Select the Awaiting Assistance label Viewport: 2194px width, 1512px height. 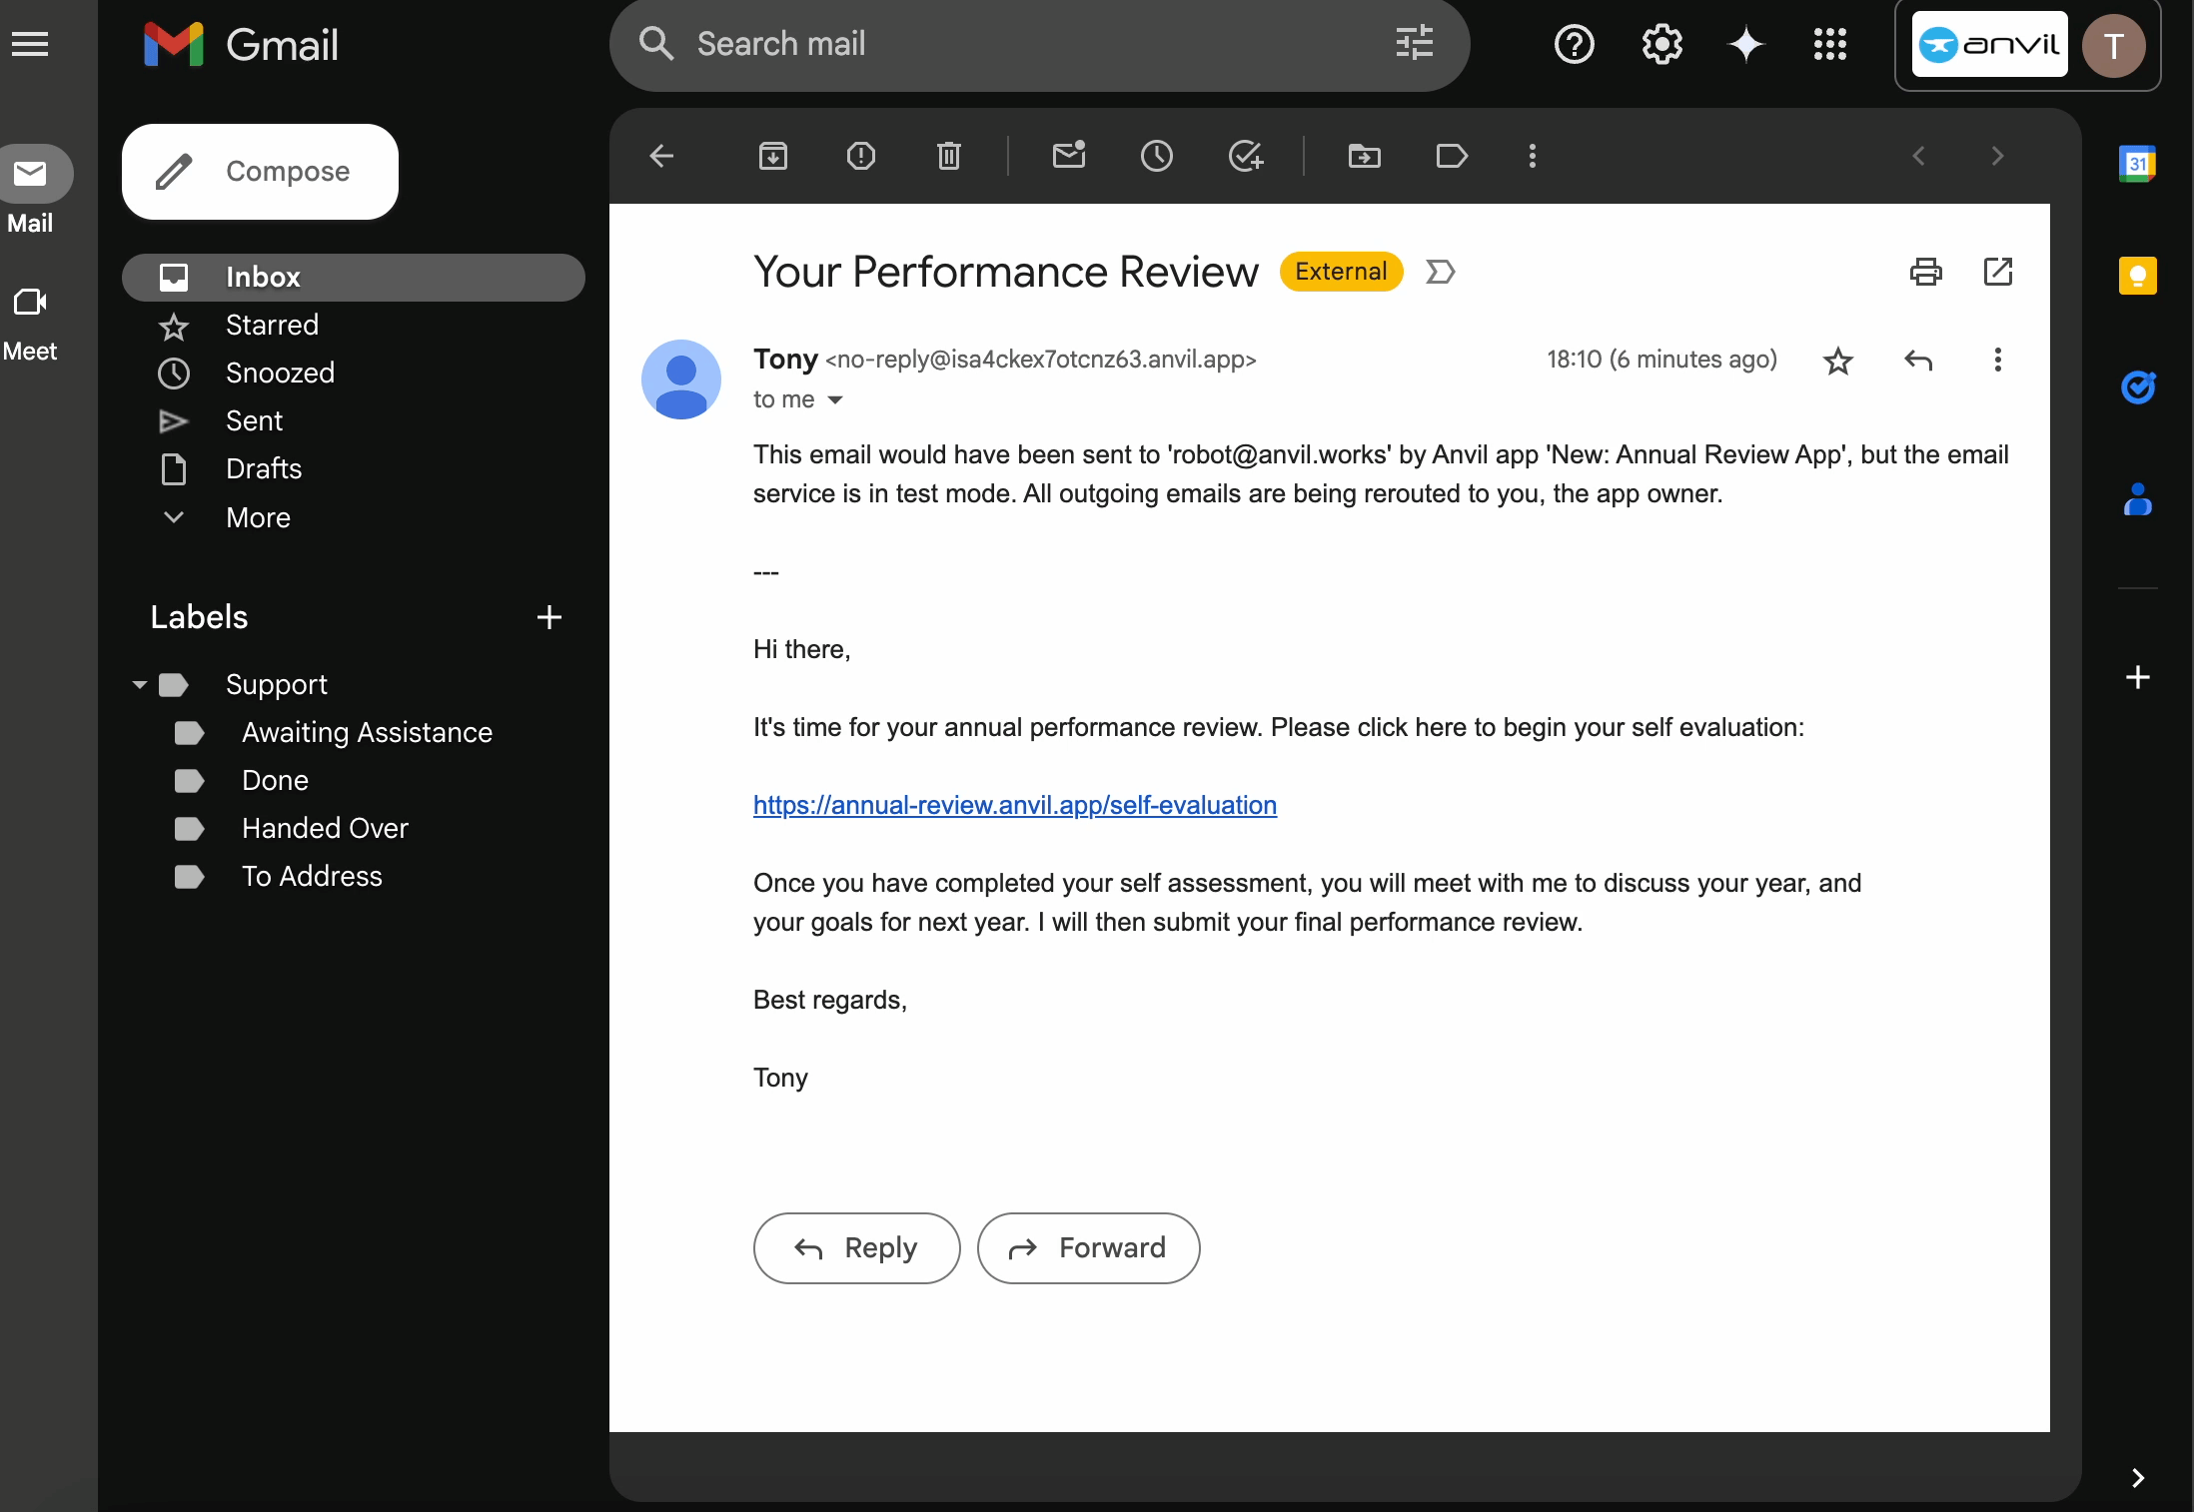pos(367,732)
